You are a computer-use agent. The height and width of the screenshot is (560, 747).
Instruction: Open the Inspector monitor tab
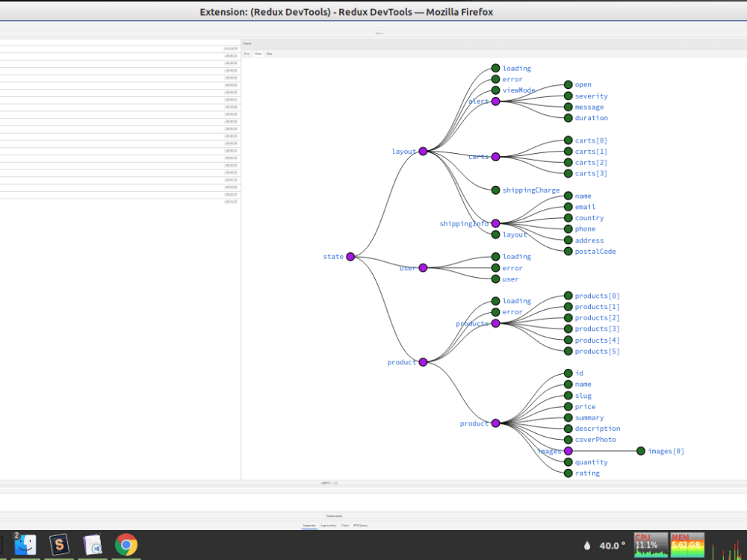pyautogui.click(x=310, y=526)
